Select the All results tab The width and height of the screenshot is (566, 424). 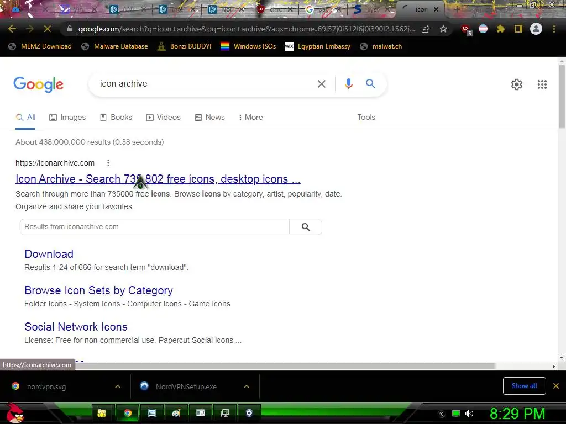tap(25, 118)
